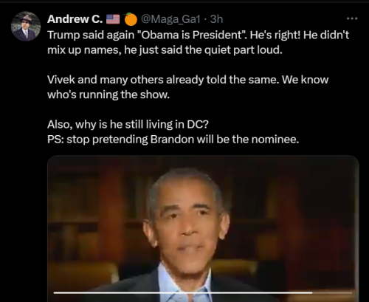The height and width of the screenshot is (302, 369).
Task: Jump to the unplayed end of video bar
Action: coord(332,292)
